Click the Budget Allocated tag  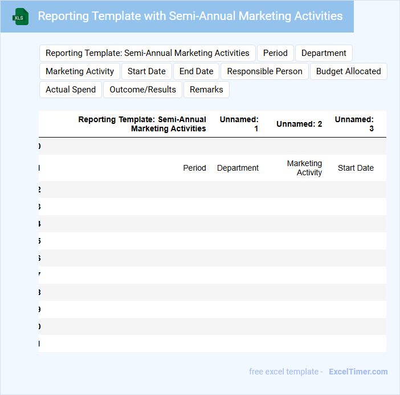[348, 71]
